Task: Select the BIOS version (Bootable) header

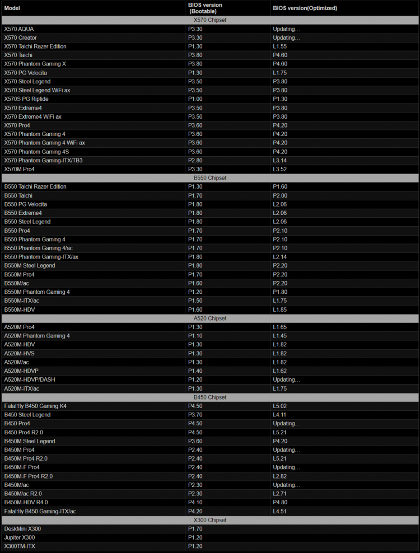Action: pyautogui.click(x=205, y=8)
